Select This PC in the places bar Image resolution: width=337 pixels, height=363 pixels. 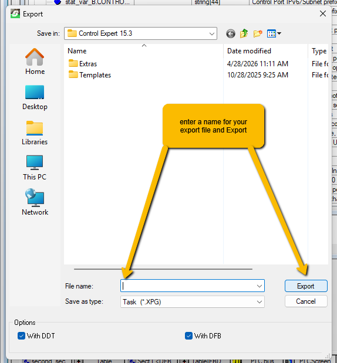point(35,168)
